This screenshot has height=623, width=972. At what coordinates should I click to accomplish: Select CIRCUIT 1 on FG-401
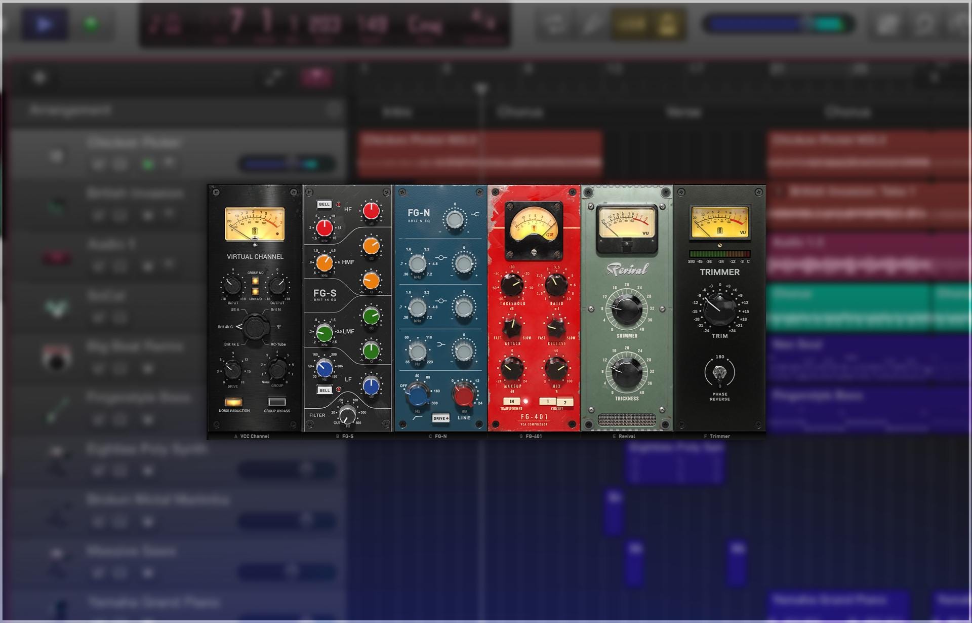[547, 402]
